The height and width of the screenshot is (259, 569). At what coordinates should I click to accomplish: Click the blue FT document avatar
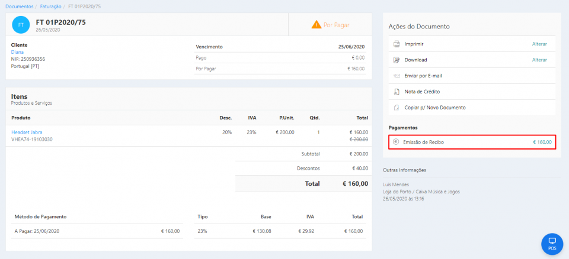21,25
